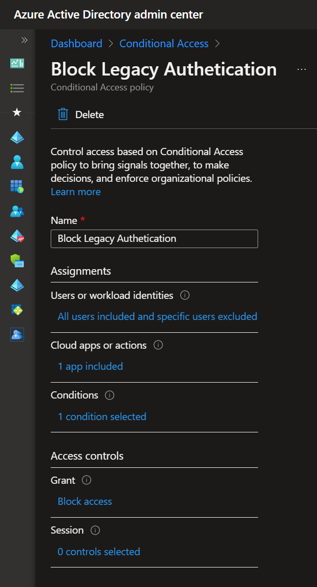317x587 pixels.
Task: Open the 0 controls selected session link
Action: 99,552
